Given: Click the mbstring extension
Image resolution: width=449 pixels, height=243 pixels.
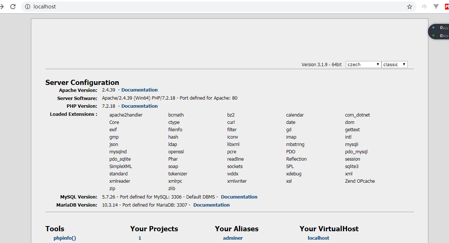Looking at the screenshot, I should (295, 144).
